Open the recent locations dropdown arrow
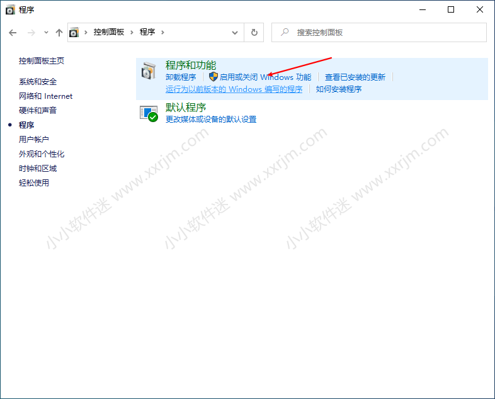495x399 pixels. pos(46,32)
